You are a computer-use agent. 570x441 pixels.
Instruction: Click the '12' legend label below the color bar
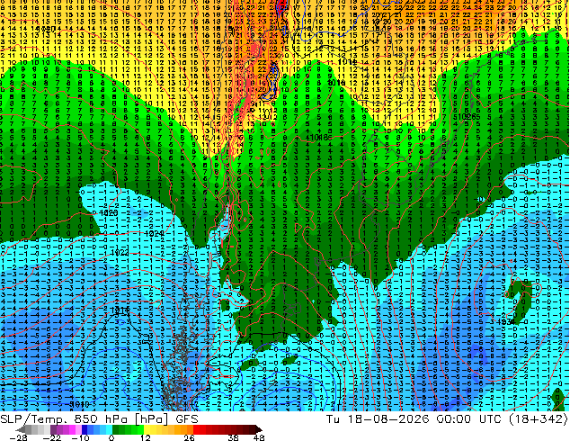point(146,437)
